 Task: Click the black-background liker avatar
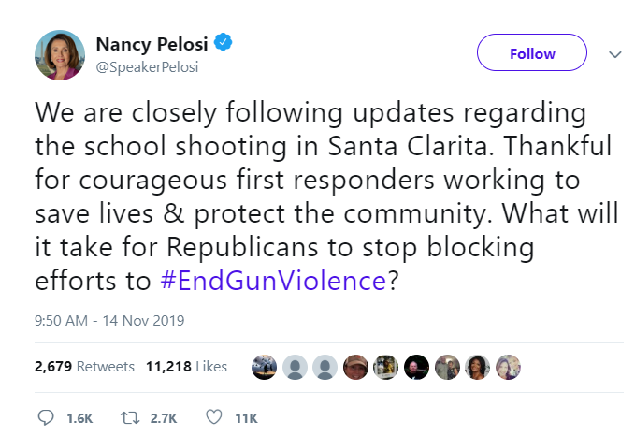tap(417, 367)
